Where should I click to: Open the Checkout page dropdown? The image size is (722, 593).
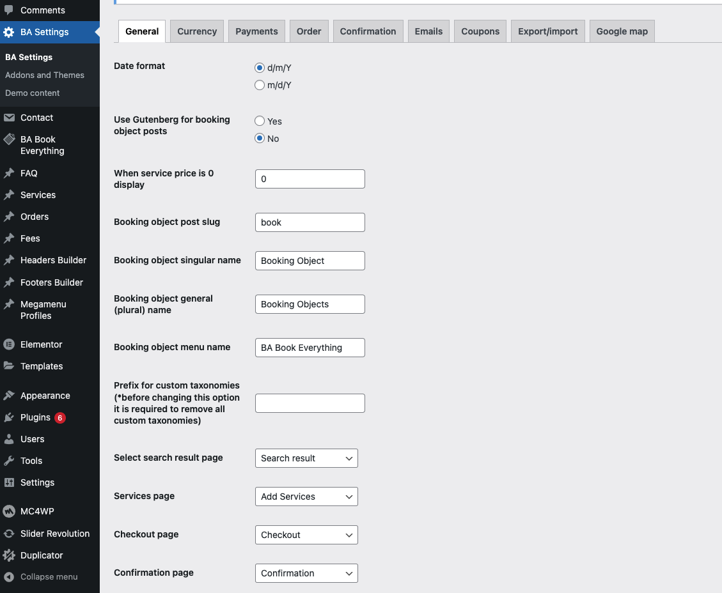(x=306, y=535)
